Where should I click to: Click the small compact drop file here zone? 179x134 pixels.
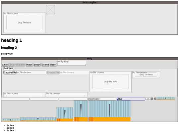pos(146,75)
